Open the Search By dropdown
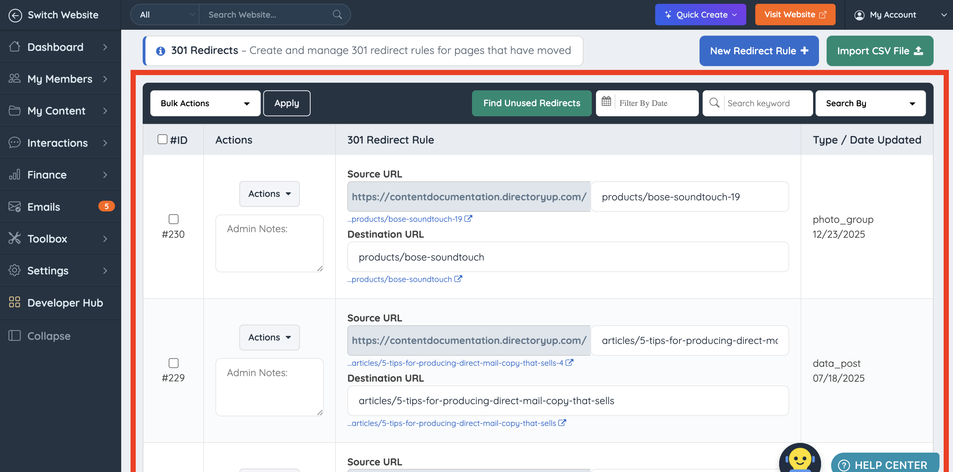 pyautogui.click(x=870, y=103)
